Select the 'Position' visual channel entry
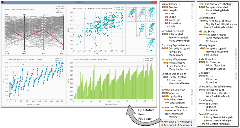The width and height of the screenshot is (240, 128). click(173, 7)
